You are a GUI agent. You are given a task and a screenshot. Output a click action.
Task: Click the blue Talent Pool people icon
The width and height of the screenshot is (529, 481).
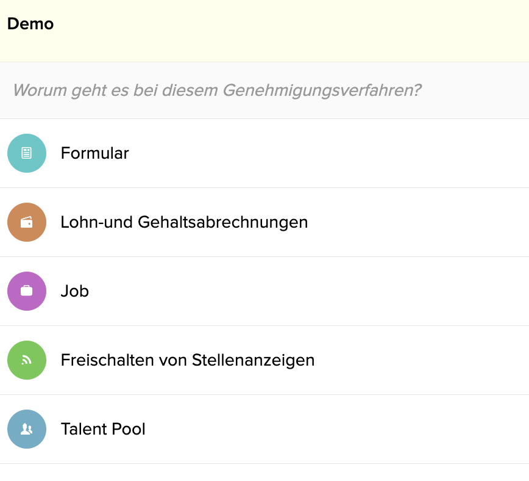point(27,429)
